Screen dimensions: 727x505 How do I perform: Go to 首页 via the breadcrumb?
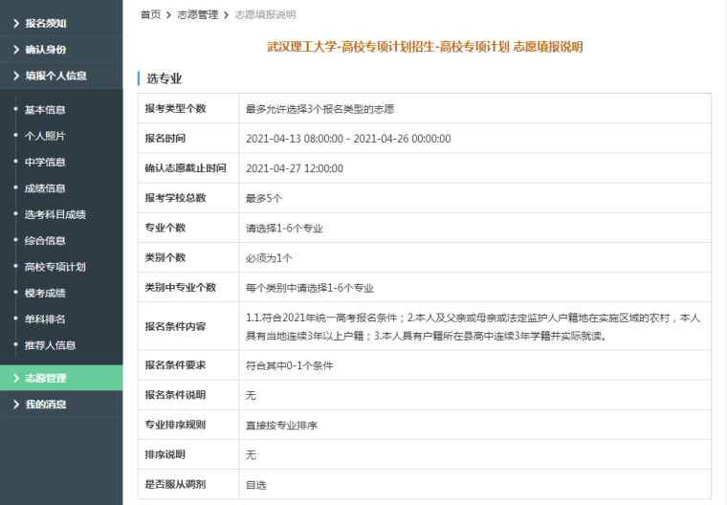pos(150,15)
